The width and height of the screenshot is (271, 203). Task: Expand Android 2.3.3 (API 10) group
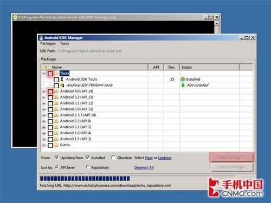[x=44, y=115]
